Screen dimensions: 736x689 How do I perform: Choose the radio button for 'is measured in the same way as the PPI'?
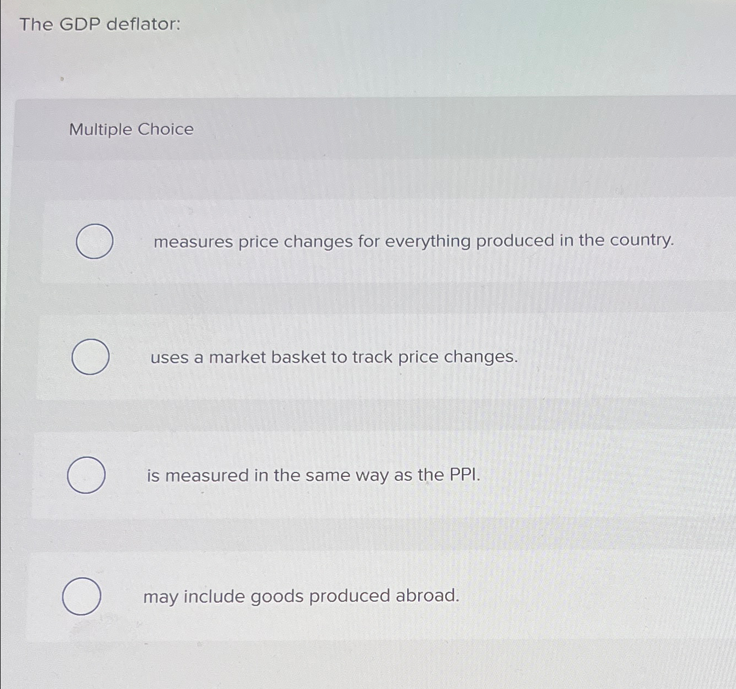pos(86,475)
